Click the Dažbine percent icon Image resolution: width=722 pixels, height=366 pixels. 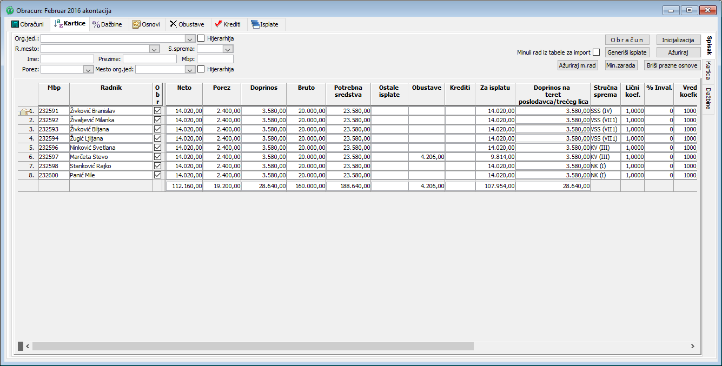pos(96,24)
